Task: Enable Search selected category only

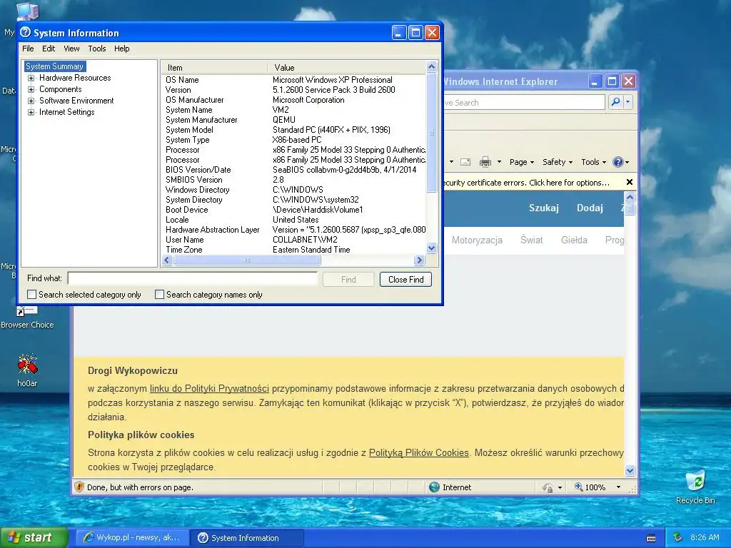Action: (x=31, y=295)
